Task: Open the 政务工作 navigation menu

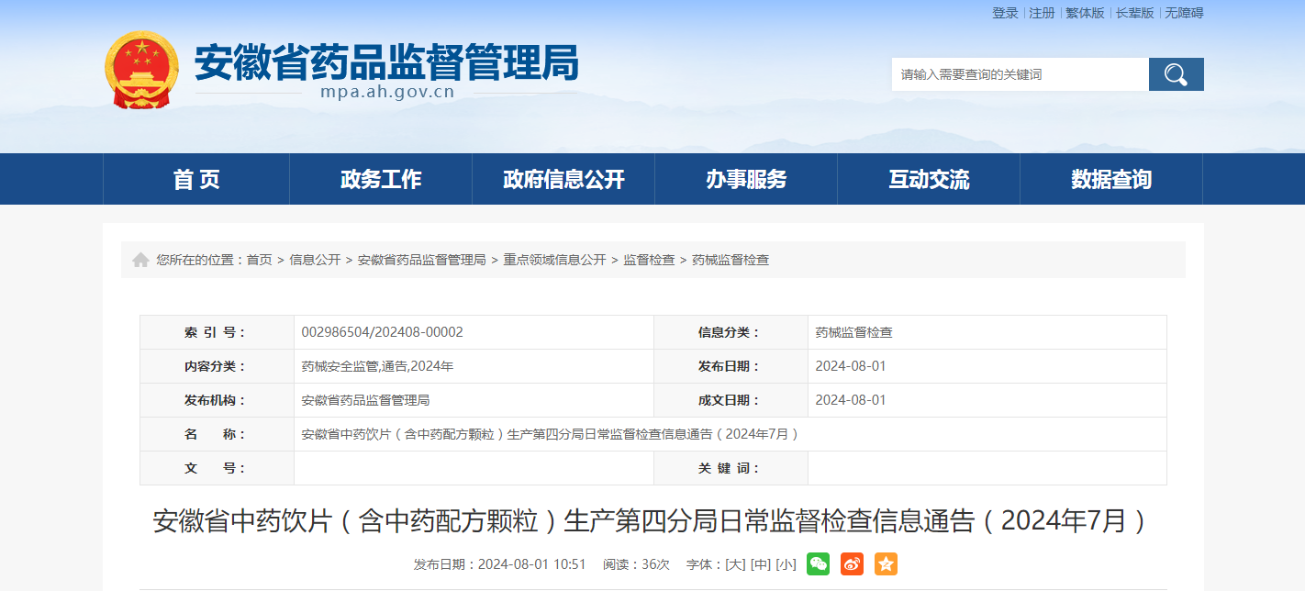Action: (381, 179)
